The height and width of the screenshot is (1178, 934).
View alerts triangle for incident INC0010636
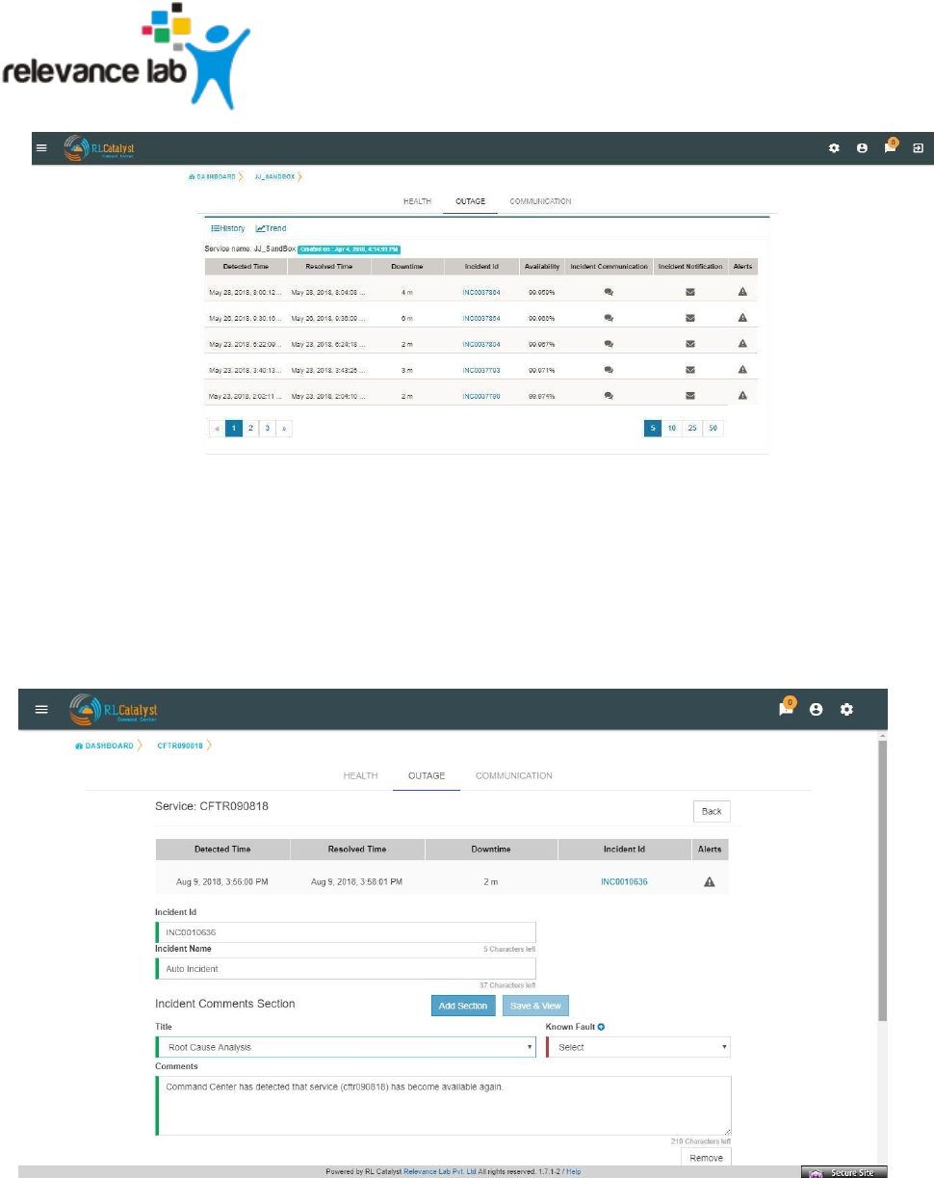click(710, 881)
